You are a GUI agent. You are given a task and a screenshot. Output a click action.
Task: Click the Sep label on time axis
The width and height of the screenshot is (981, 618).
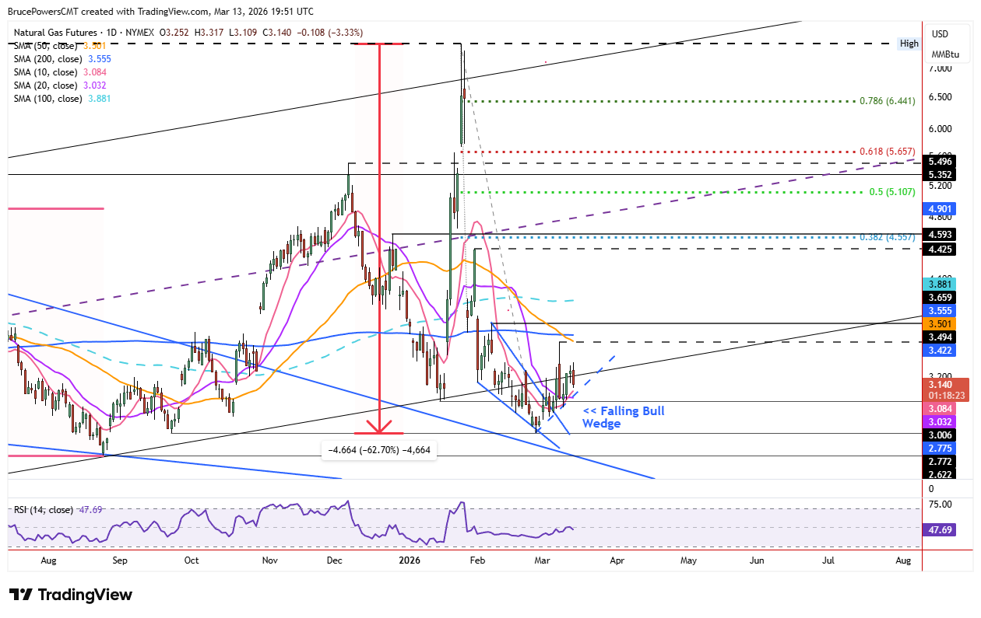pos(119,560)
